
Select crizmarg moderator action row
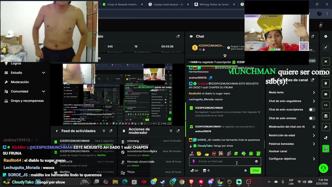click(151, 143)
